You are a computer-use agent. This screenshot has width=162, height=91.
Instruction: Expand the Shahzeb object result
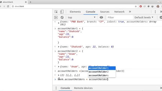click(x=58, y=47)
